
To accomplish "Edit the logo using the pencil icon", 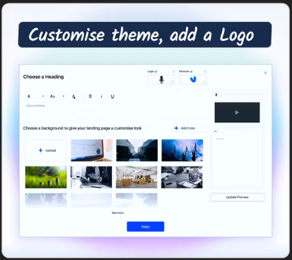I will [x=172, y=81].
